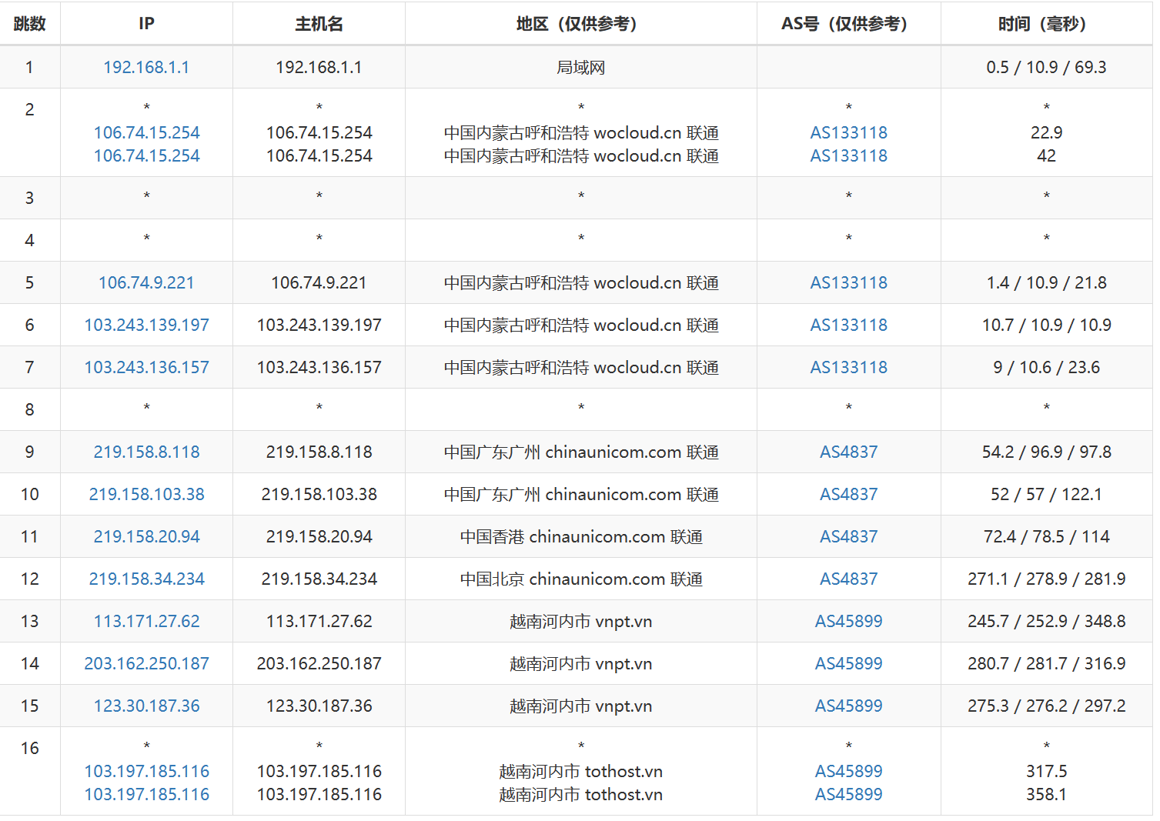Select the time value 275.3 / 276.2 / 297.2
The height and width of the screenshot is (821, 1160).
tap(1046, 706)
